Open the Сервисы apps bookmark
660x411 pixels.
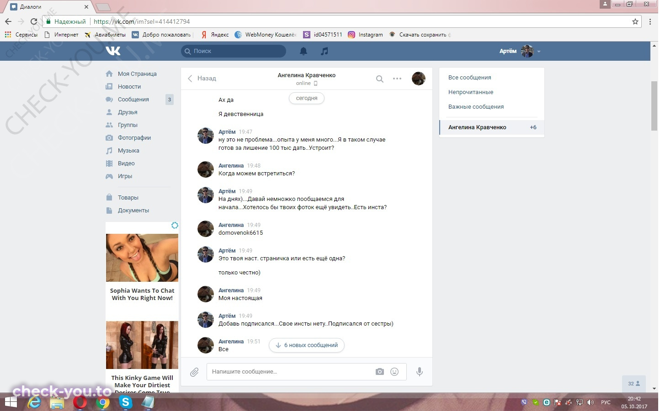pyautogui.click(x=21, y=35)
